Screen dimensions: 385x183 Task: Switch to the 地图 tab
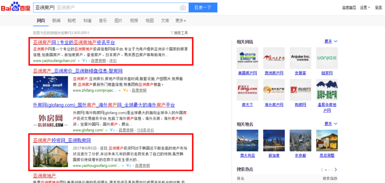[150, 21]
